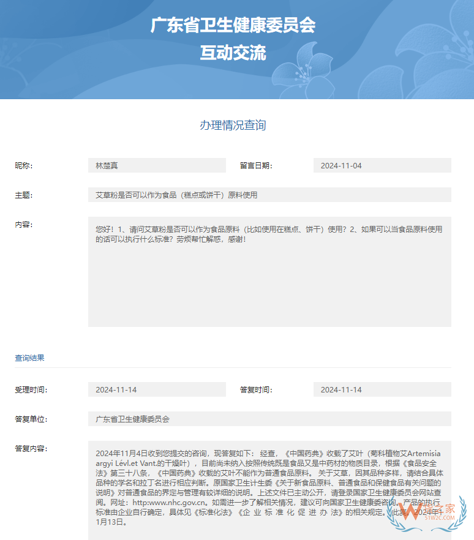This screenshot has height=540, width=474.
Task: Click the 主题 field about 艾草粉
Action: click(269, 195)
